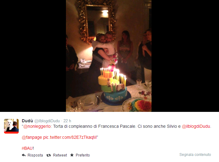Screen dimensions: 219x162
Task: Click the reply arrow icon
Action: click(x=24, y=155)
